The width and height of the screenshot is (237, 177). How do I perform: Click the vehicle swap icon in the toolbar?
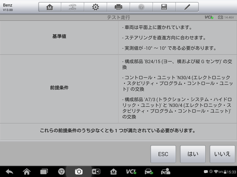[73, 7]
